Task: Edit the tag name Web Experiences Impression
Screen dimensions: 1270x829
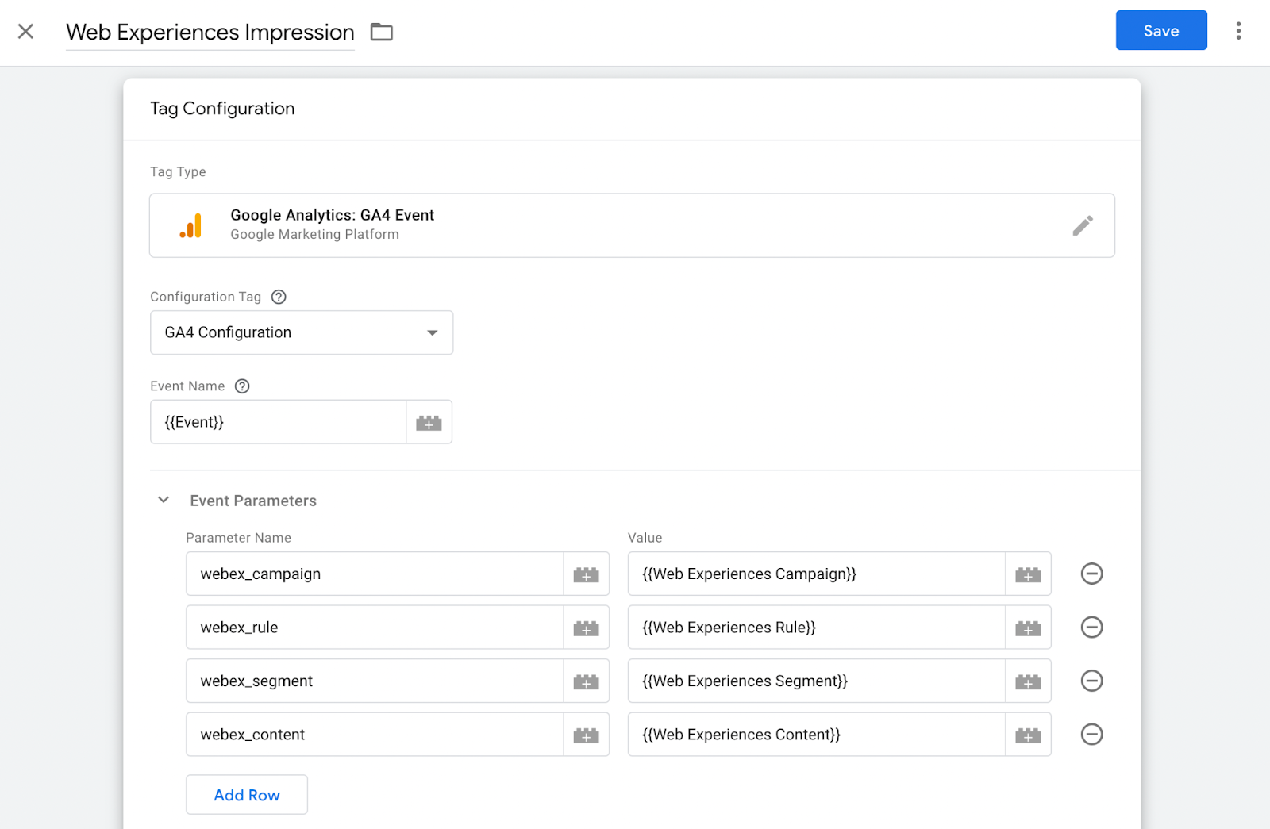Action: 210,32
